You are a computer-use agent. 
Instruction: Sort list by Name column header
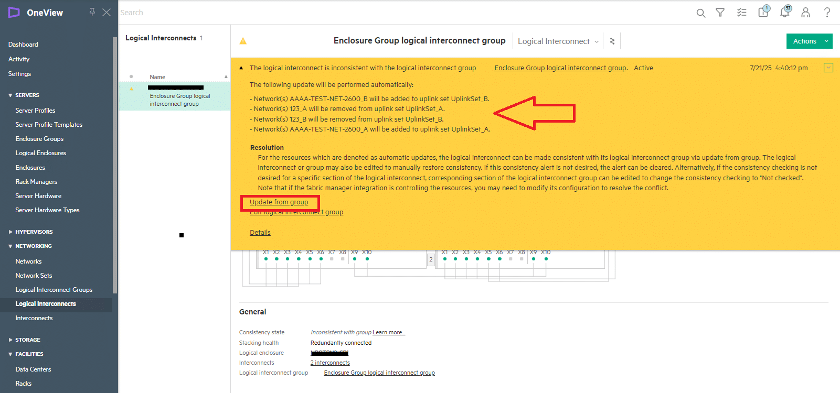(157, 77)
